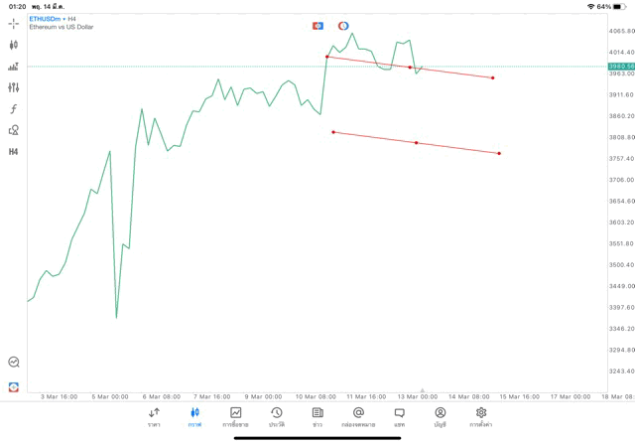Open the ETHUSDm symbol selector
Image resolution: width=635 pixels, height=444 pixels.
pyautogui.click(x=48, y=19)
